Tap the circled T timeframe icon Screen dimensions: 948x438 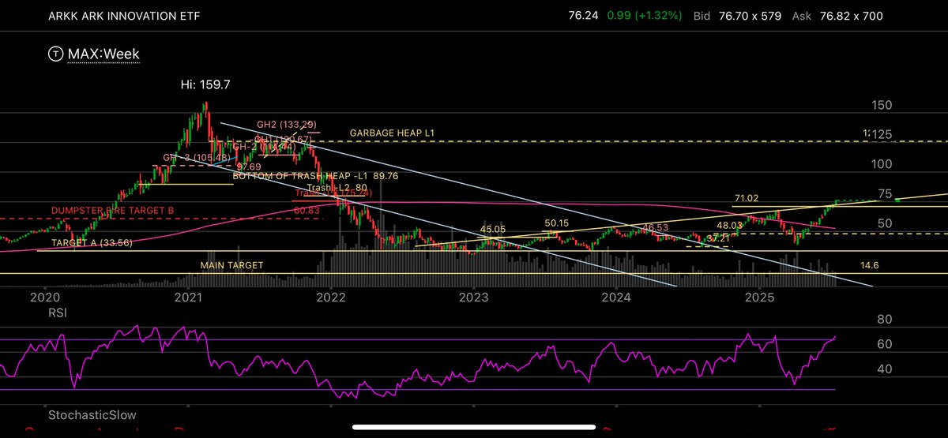coord(55,54)
